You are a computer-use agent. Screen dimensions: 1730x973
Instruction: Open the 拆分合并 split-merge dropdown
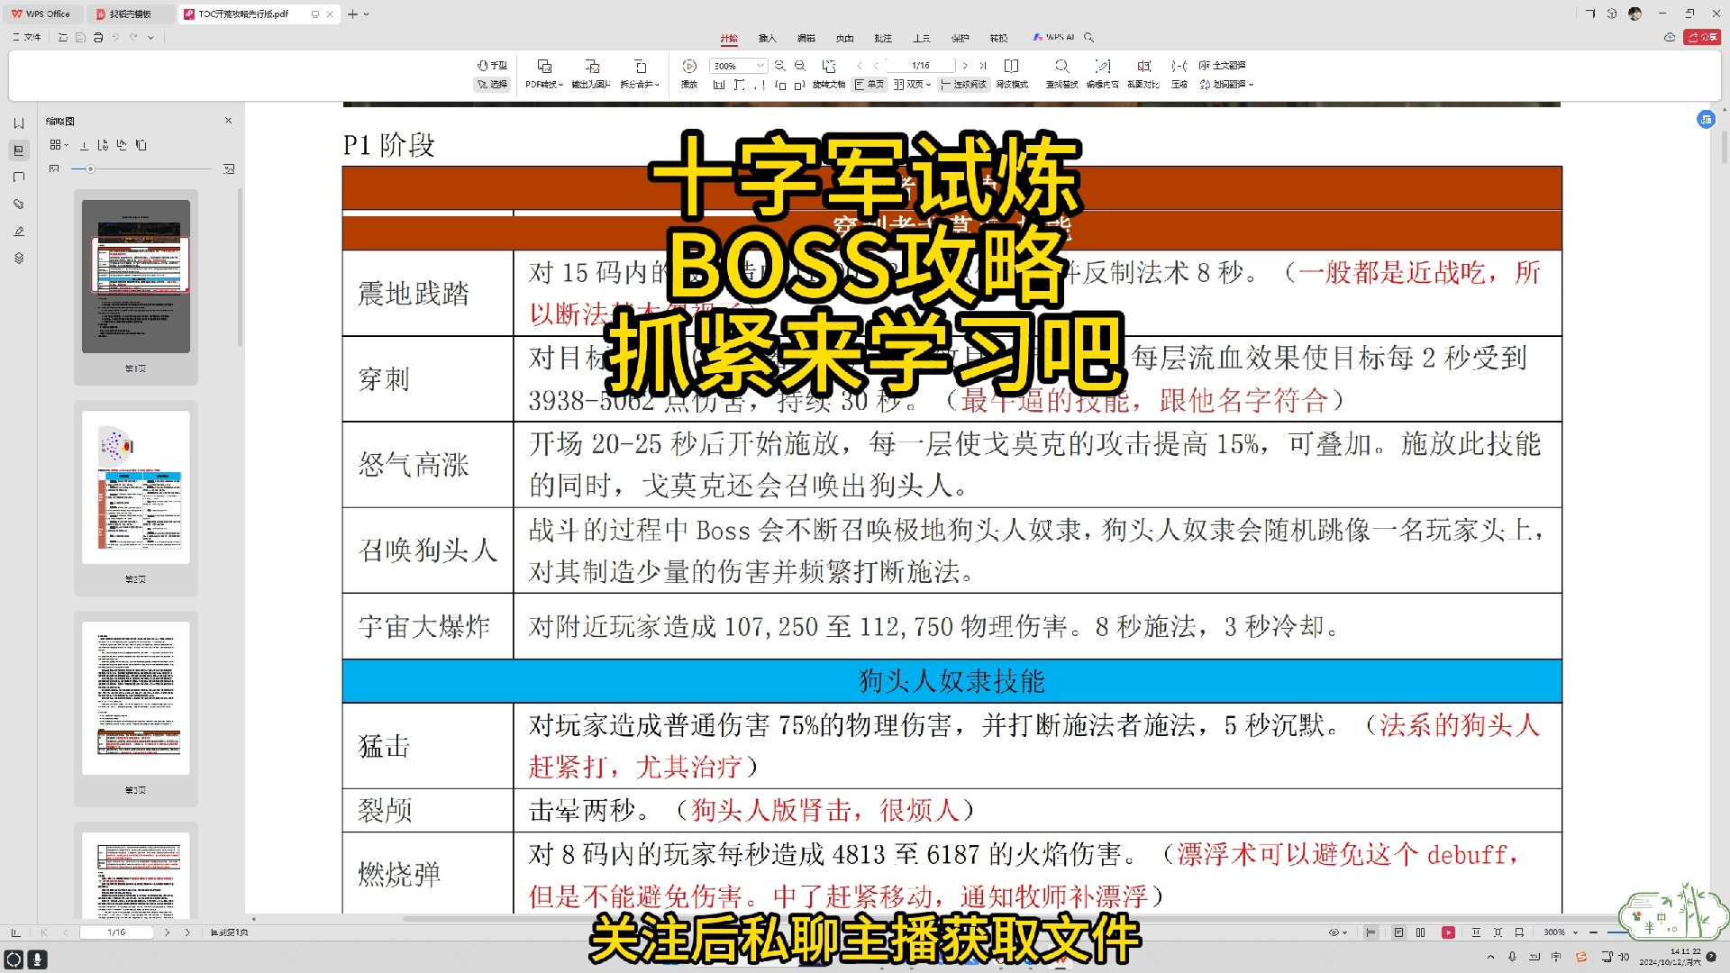click(x=640, y=74)
